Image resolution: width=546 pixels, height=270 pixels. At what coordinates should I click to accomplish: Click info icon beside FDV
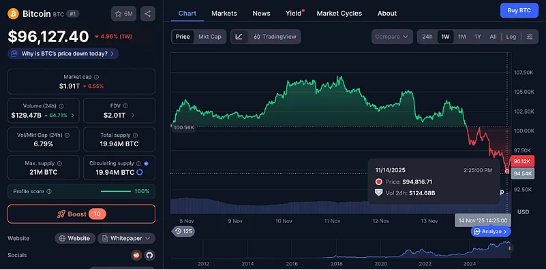click(x=125, y=106)
